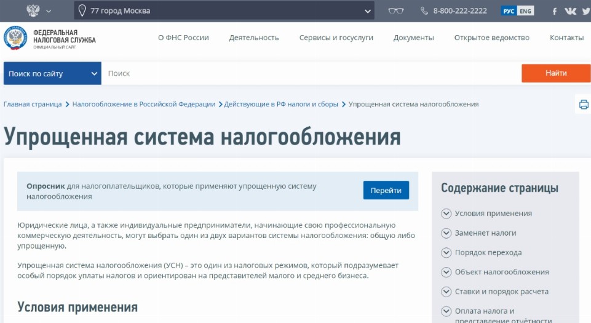This screenshot has height=323, width=591.
Task: Click the Twitter bird icon
Action: [586, 11]
